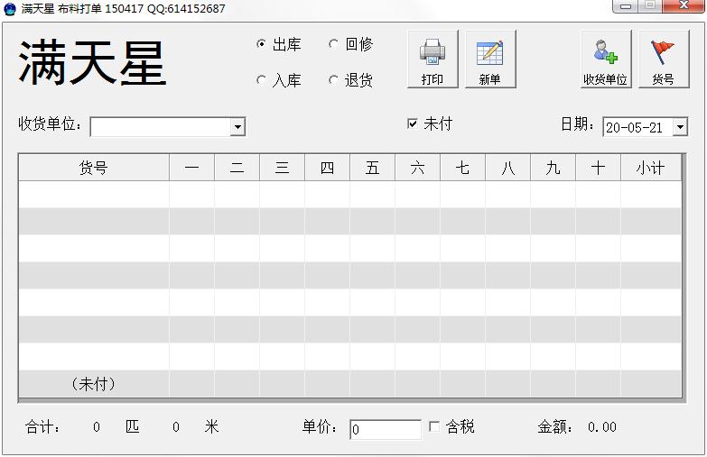The width and height of the screenshot is (707, 457).
Task: Click the 打印 printer icon button
Action: [433, 59]
